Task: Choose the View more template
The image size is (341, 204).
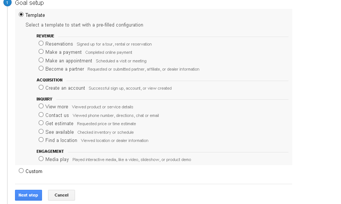Action: [41, 106]
